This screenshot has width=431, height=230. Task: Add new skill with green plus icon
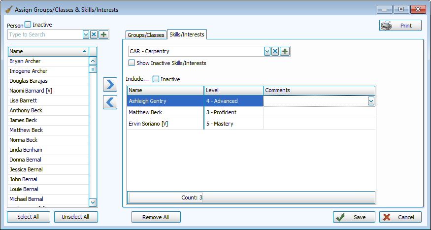(x=285, y=51)
